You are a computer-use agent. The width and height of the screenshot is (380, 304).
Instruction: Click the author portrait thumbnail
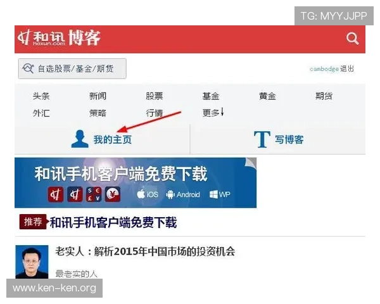click(32, 262)
